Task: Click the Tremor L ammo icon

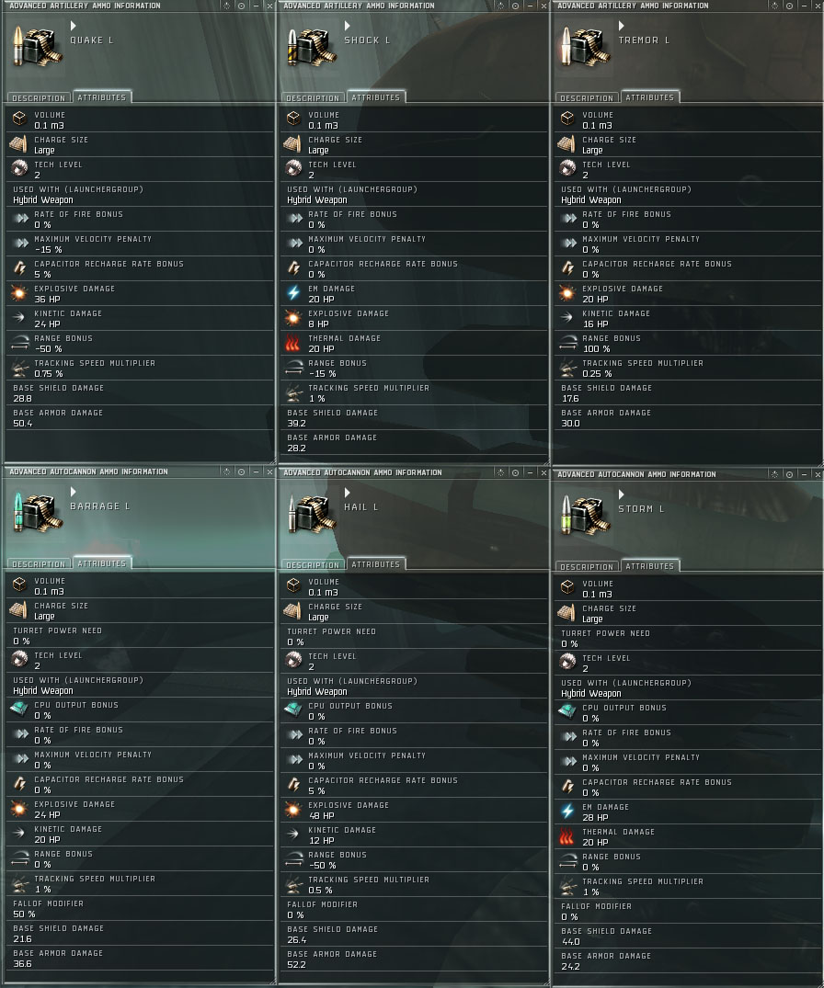Action: click(x=585, y=45)
